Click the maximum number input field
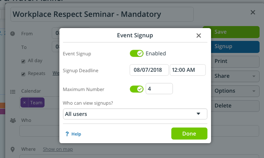Screen dimensions: 264x158 click(x=159, y=89)
